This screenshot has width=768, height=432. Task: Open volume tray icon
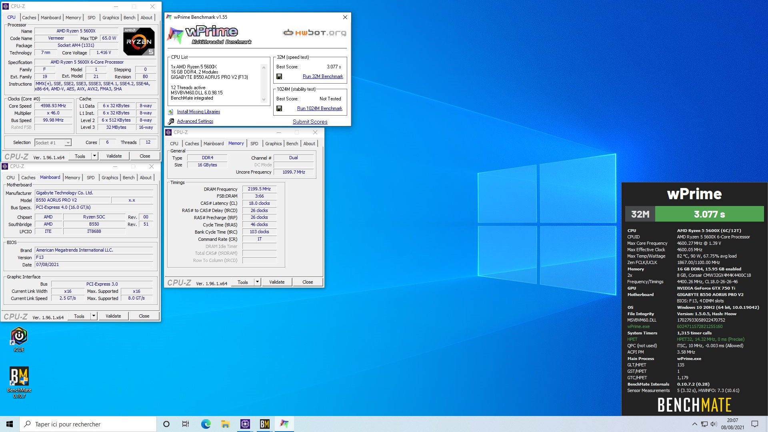point(714,424)
